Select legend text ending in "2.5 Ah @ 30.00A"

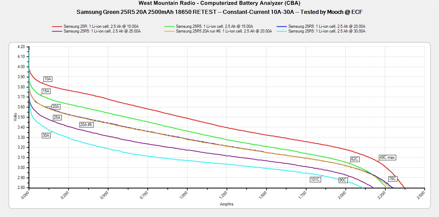tap(327, 31)
